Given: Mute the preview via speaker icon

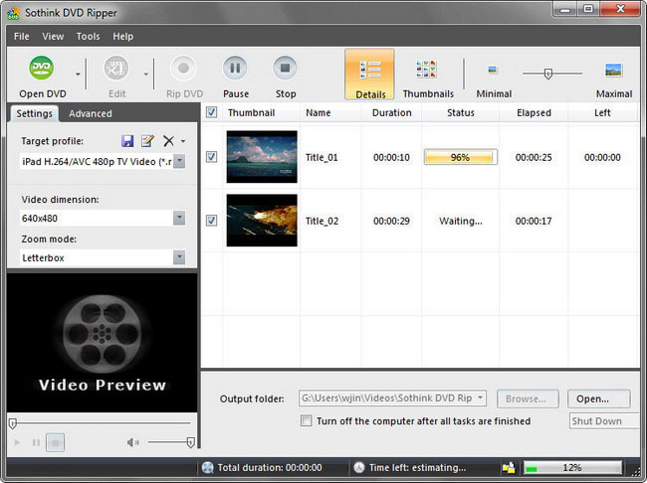Looking at the screenshot, I should pos(132,442).
